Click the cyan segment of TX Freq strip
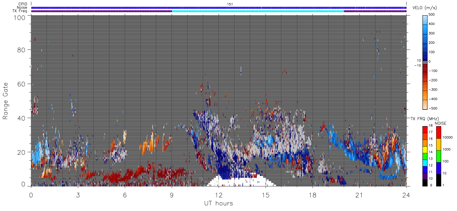The height and width of the screenshot is (211, 457). 258,11
